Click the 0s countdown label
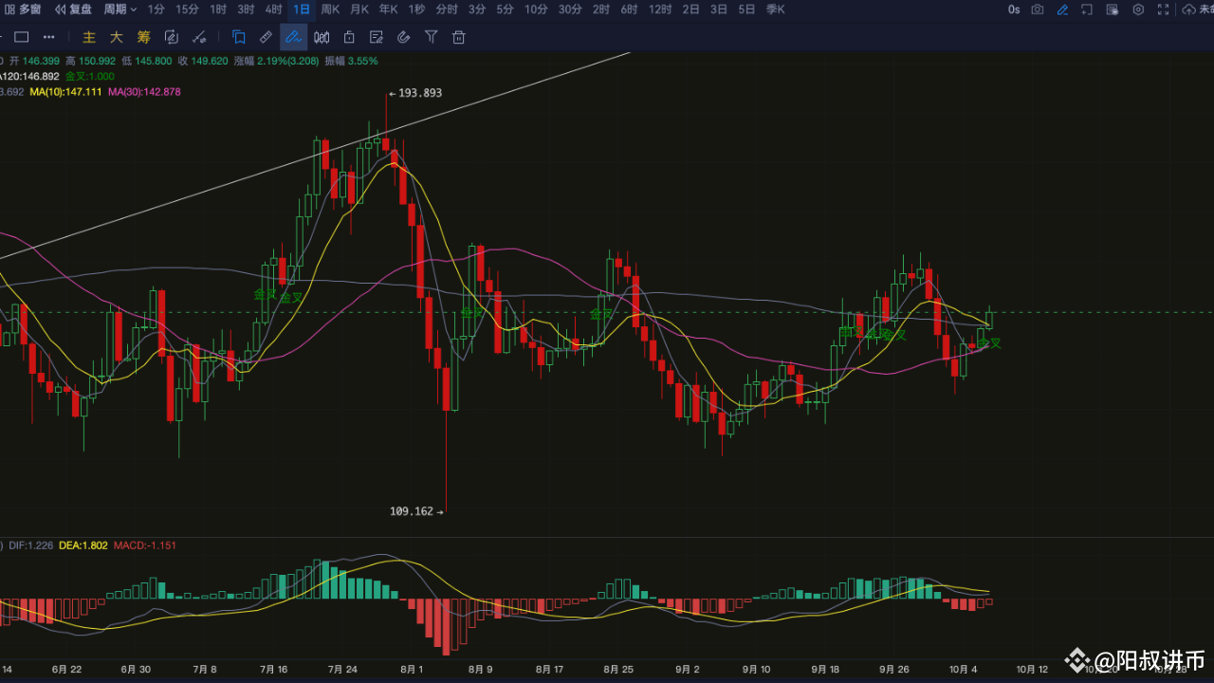1214x683 pixels. (x=1013, y=9)
